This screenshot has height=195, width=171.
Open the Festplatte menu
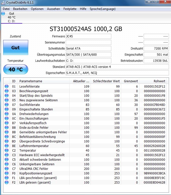coord(70,9)
